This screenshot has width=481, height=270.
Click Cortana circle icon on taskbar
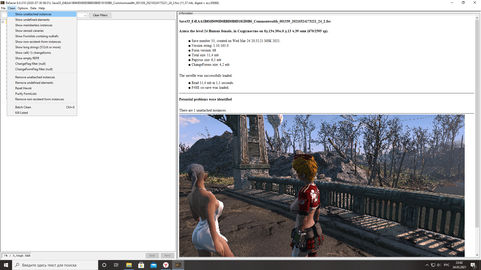tap(104, 265)
